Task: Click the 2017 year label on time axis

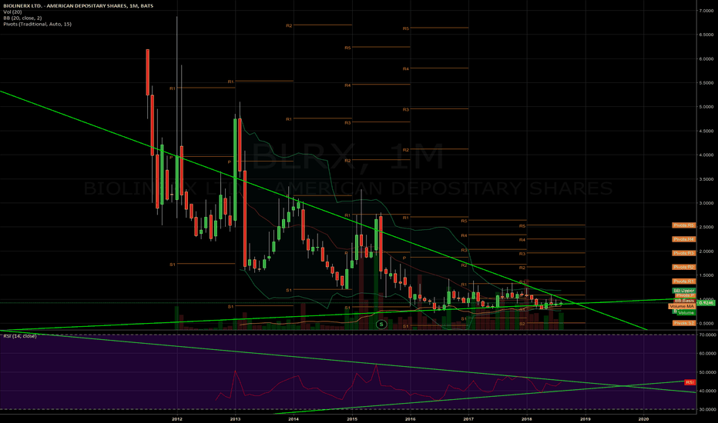Action: coord(468,418)
